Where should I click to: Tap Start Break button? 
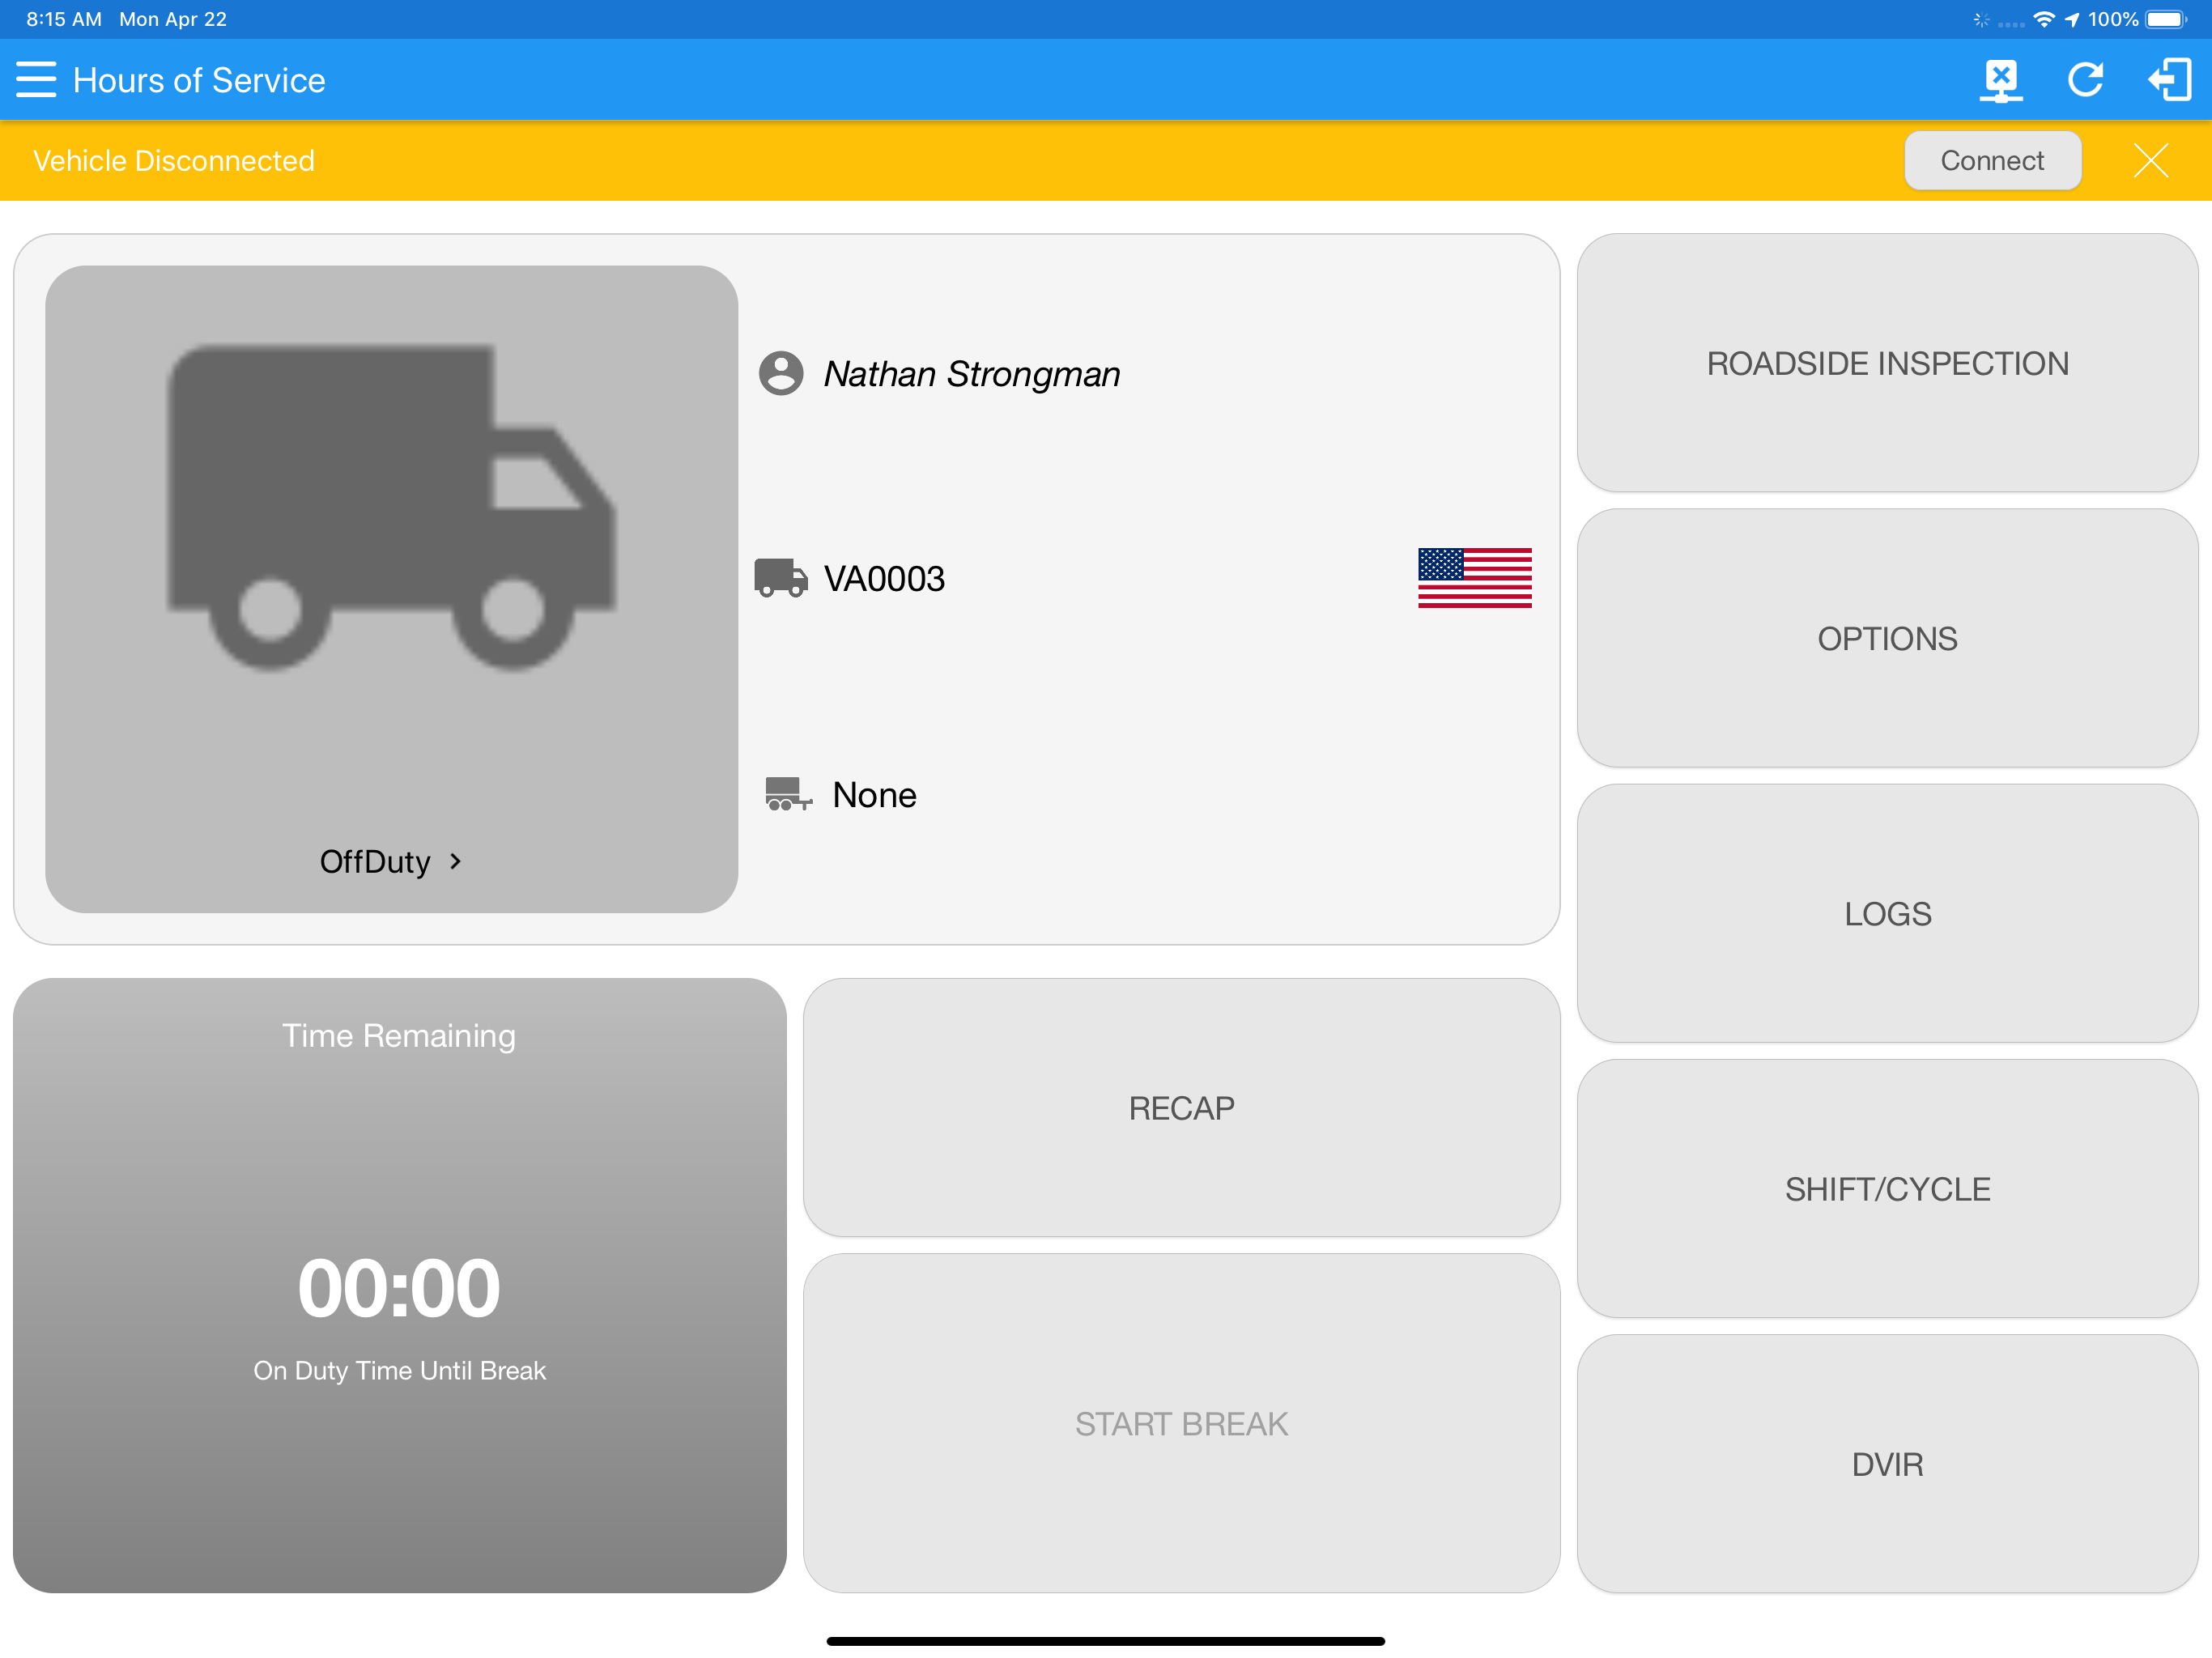(x=1181, y=1423)
